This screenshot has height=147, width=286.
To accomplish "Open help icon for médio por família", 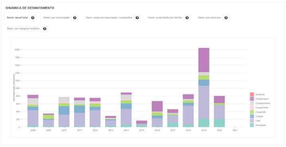I will pos(187,18).
